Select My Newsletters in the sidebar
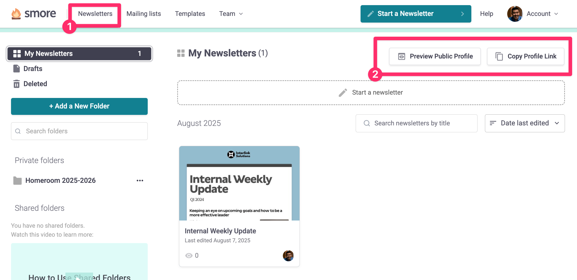 (79, 54)
